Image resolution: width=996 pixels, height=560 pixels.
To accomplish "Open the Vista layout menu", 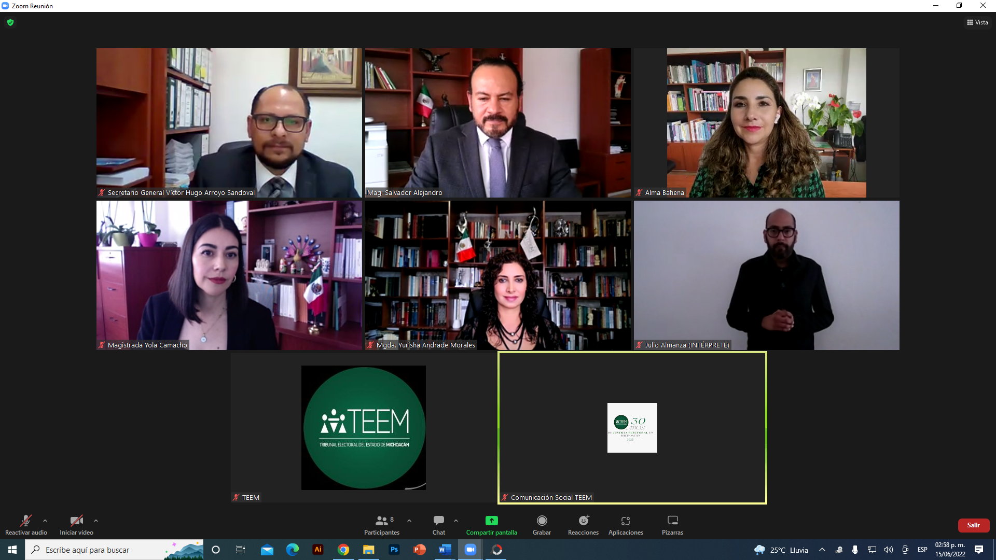I will click(x=977, y=22).
